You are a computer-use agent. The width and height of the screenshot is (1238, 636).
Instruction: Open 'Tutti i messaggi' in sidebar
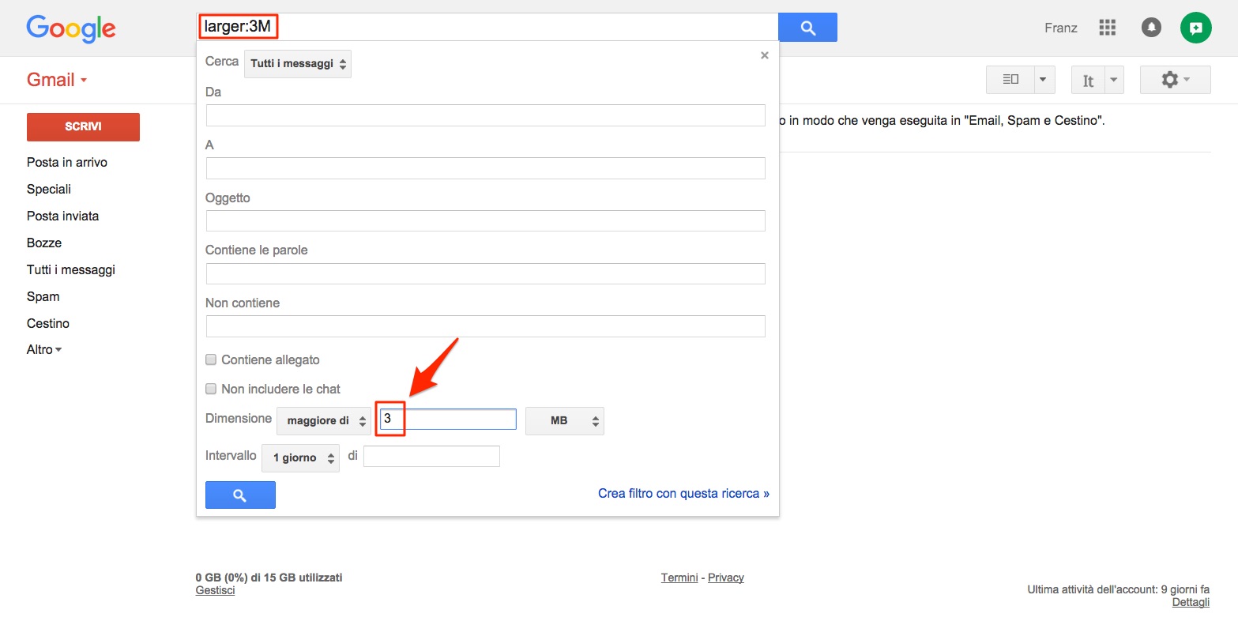click(71, 269)
